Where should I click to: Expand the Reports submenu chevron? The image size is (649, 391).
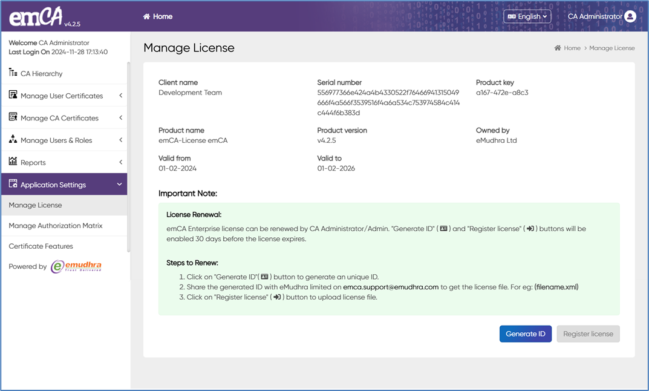pos(120,162)
